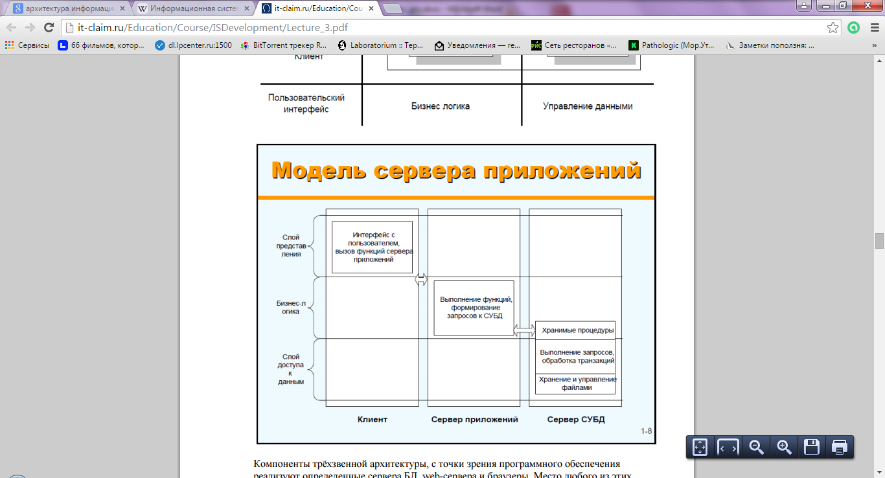Go back to the previous page
The width and height of the screenshot is (885, 478).
[x=12, y=28]
